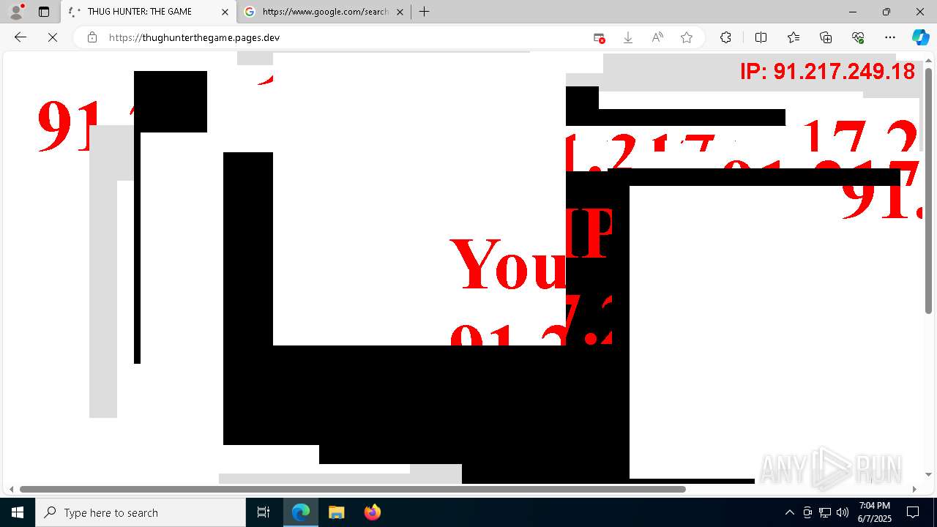View site information lock icon
This screenshot has width=937, height=527.
point(92,37)
